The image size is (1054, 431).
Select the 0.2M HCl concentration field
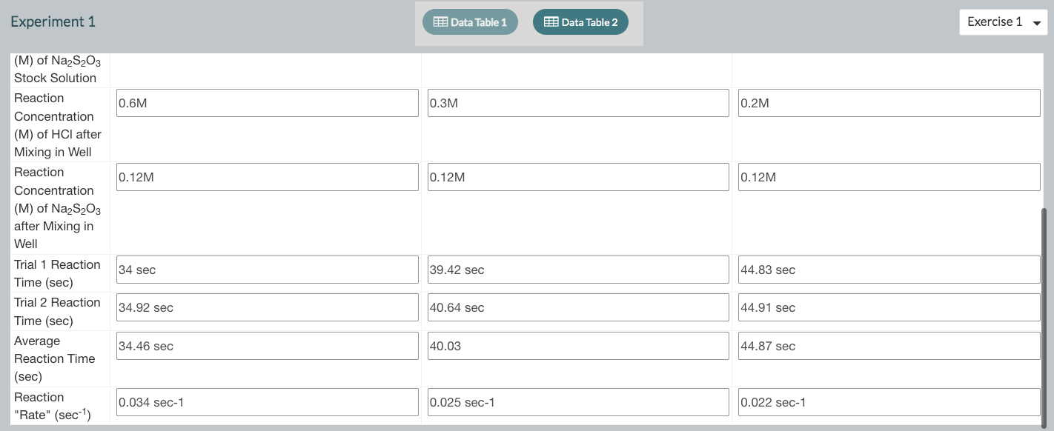(889, 103)
